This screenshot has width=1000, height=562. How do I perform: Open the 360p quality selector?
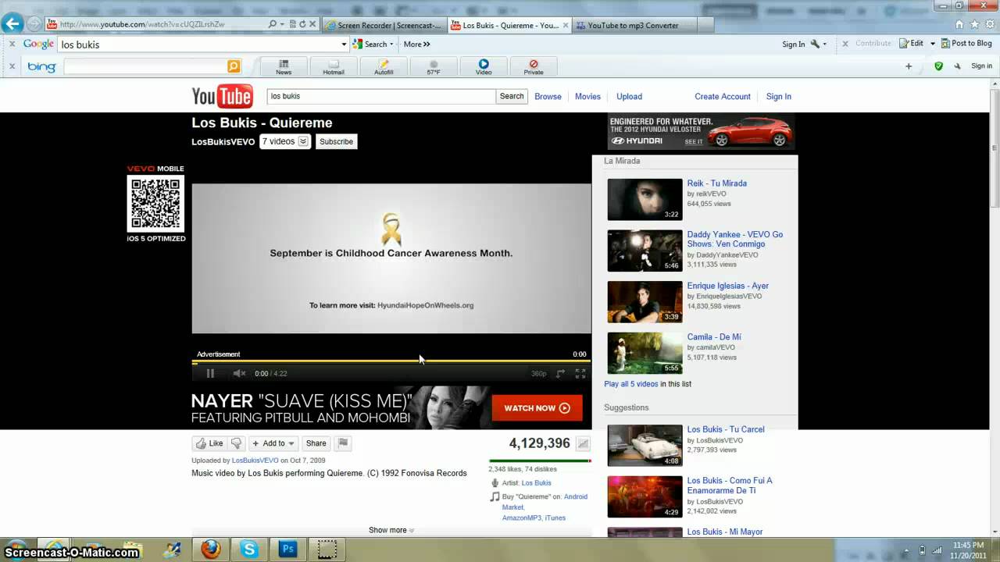539,374
